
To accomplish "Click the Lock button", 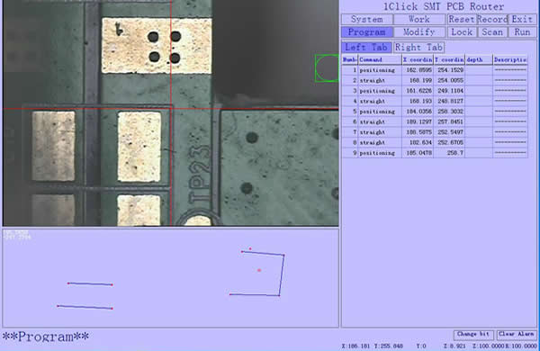I will (x=462, y=32).
